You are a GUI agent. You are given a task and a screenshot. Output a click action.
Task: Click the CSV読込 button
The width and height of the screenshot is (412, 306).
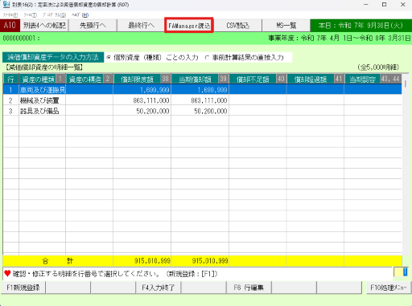(x=237, y=26)
